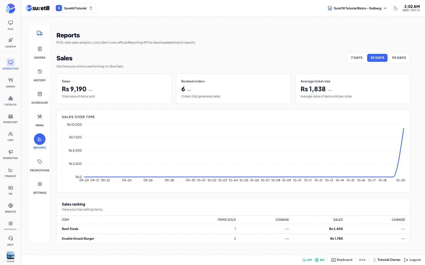Switch sales range to 7 Days

click(357, 58)
